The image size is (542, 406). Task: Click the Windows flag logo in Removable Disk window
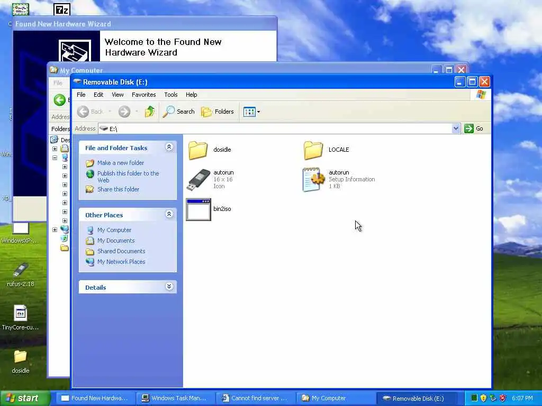(x=481, y=95)
